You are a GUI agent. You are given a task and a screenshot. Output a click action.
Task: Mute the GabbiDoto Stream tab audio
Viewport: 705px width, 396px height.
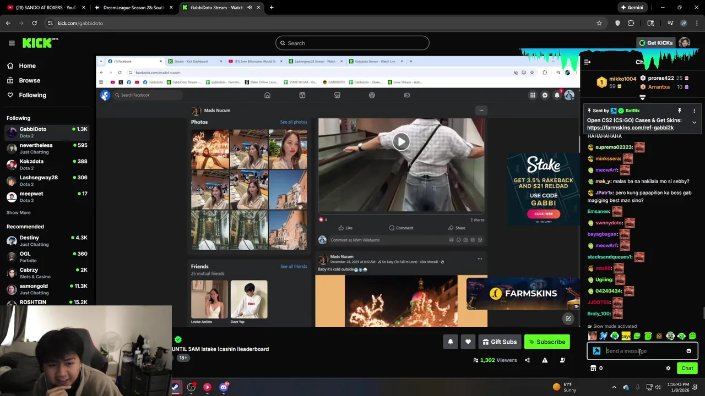250,8
